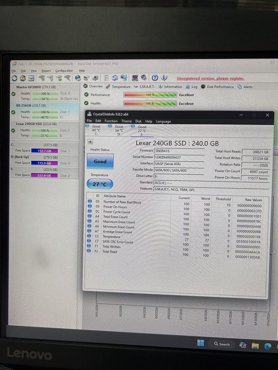Open Function menu in CrystalDiskInfo
This screenshot has width=278, height=370.
click(111, 121)
